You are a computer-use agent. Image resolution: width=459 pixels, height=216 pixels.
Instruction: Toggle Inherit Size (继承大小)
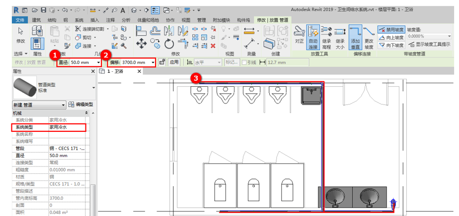pos(340,37)
